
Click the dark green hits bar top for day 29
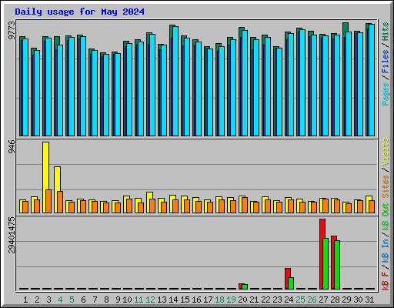[346, 27]
